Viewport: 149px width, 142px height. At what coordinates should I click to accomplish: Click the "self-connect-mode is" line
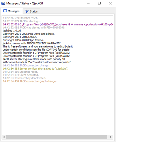pyautogui.click(x=37, y=62)
